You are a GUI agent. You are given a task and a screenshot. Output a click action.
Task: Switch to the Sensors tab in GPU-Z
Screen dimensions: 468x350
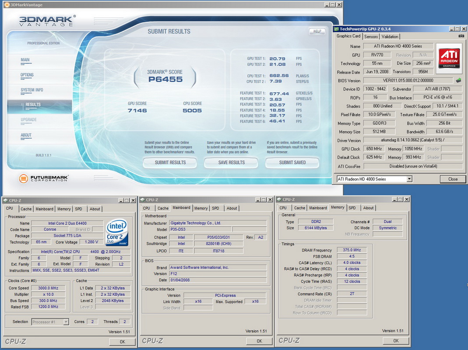point(371,36)
